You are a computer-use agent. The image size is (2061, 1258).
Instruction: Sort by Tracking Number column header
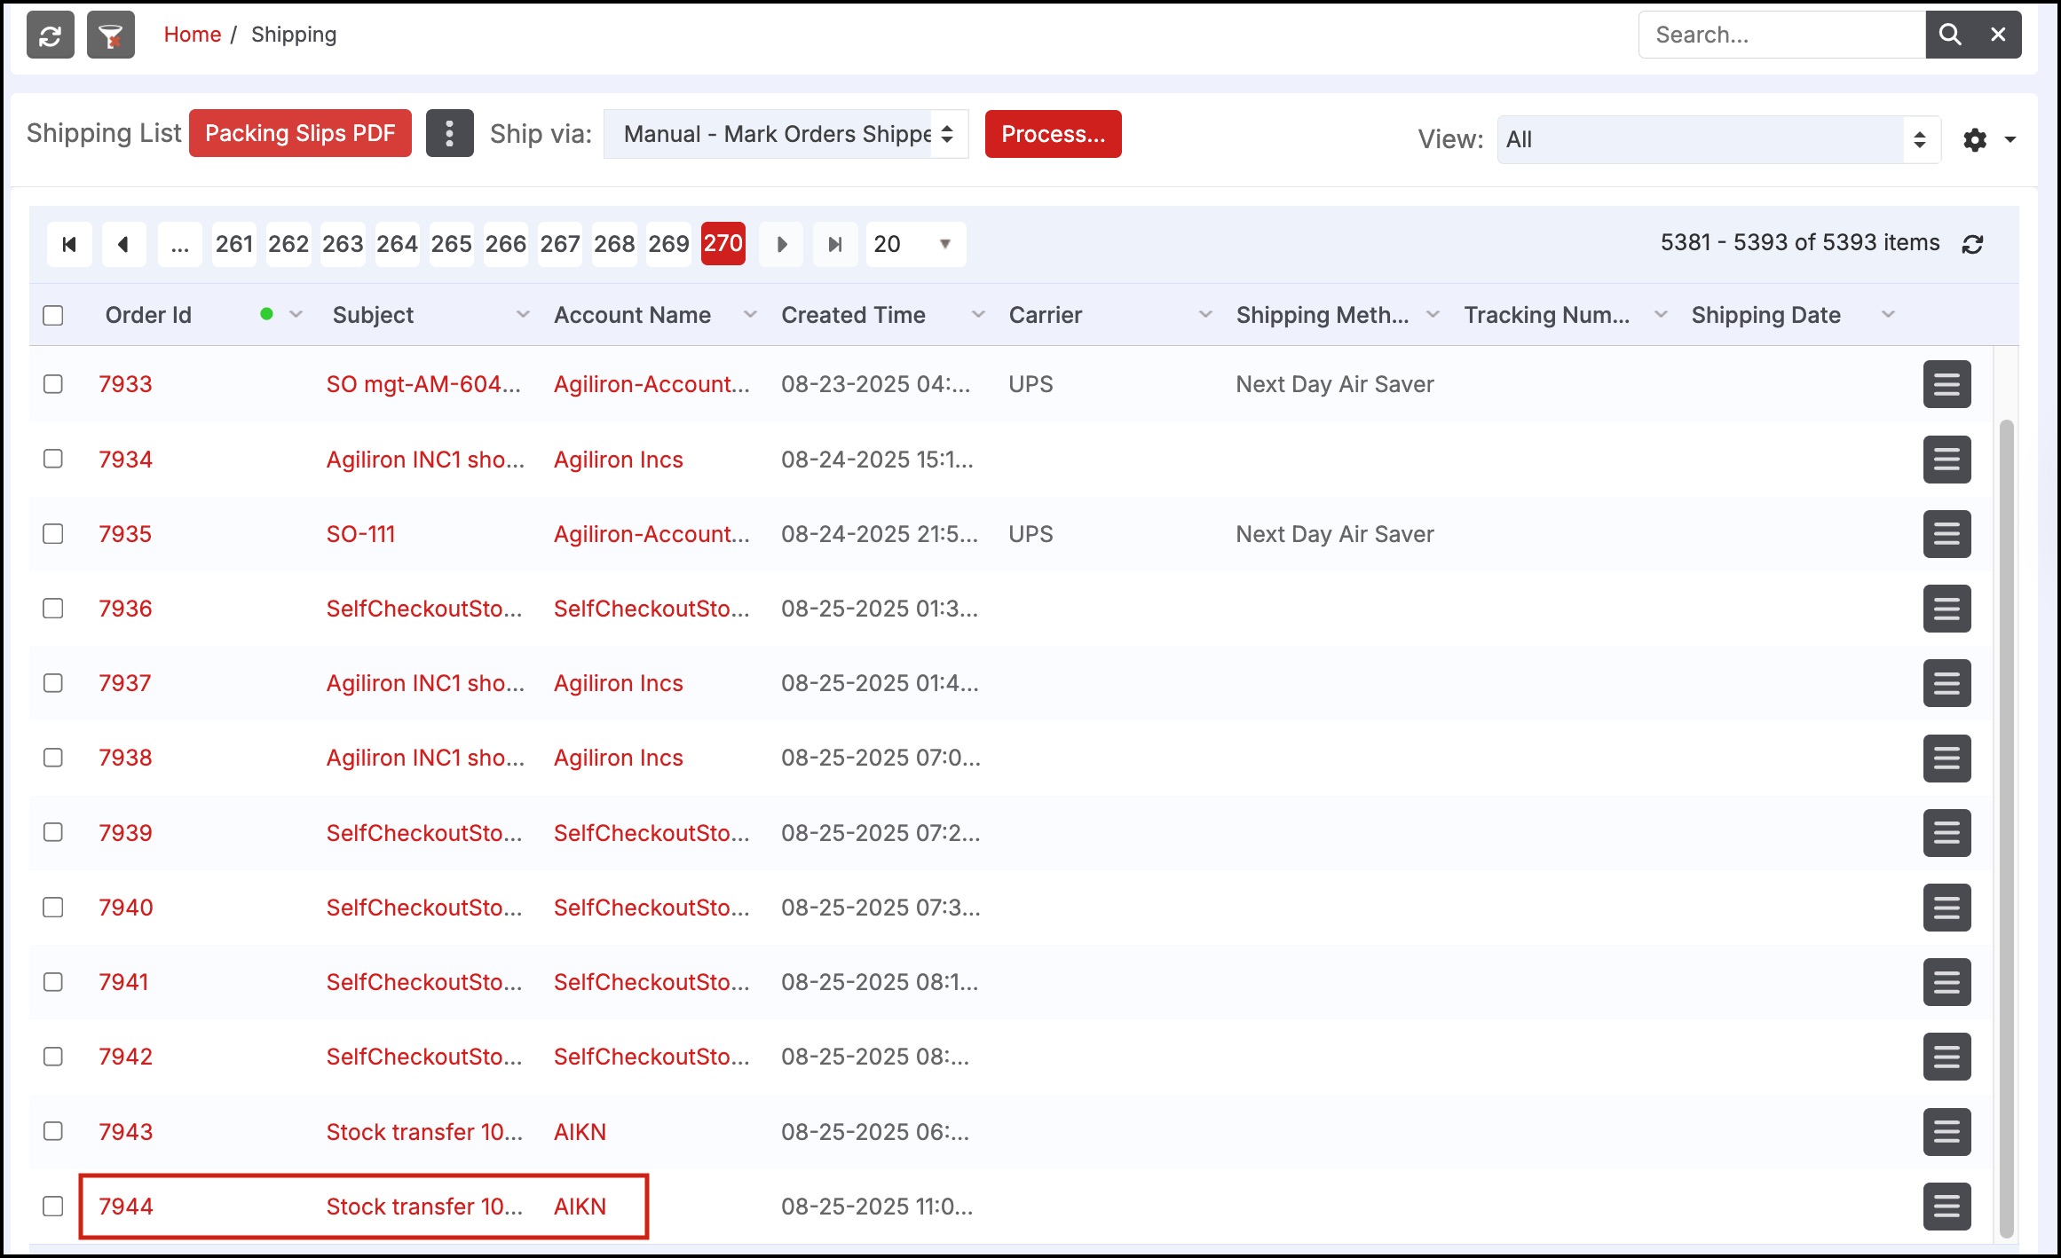click(1547, 315)
